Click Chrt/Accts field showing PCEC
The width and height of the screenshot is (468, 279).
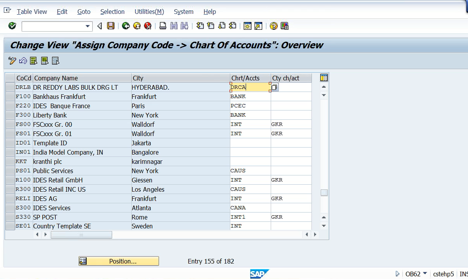[250, 106]
